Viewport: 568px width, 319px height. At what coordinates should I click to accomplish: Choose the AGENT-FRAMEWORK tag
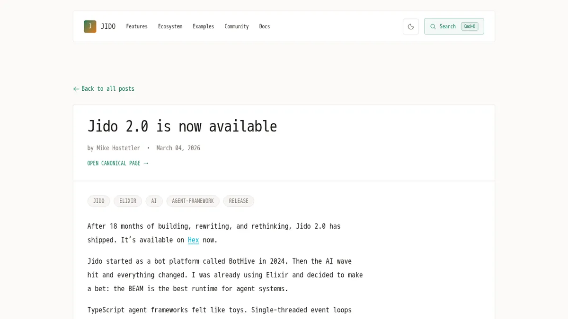pos(193,201)
